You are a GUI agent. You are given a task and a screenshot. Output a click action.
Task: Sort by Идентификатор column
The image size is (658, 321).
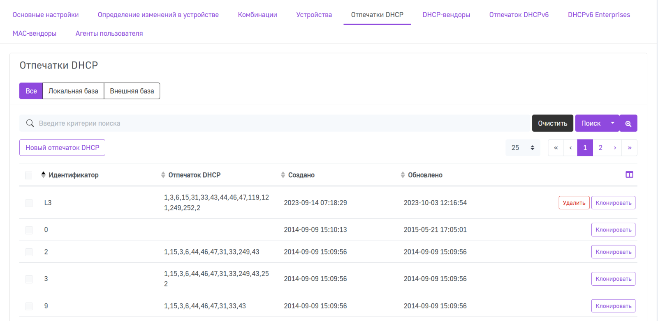click(73, 175)
